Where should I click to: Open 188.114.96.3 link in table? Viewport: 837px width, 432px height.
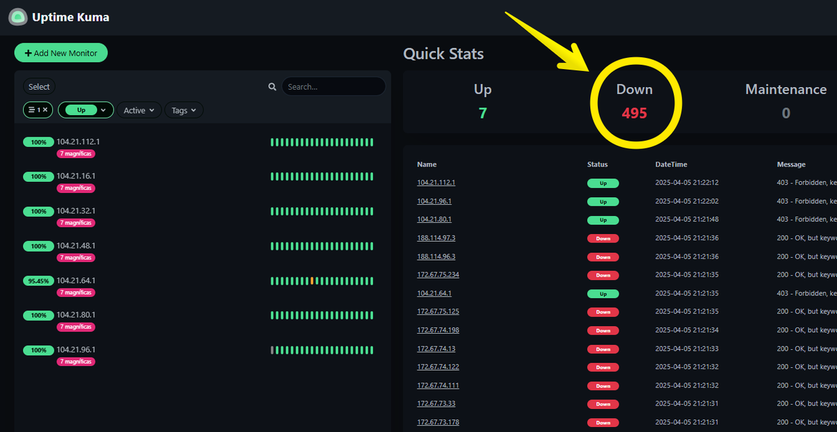(x=436, y=256)
